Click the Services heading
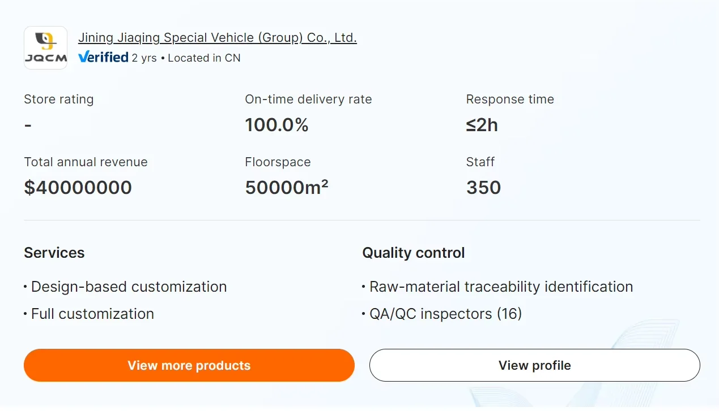Viewport: 719px width, 411px height. 54,253
